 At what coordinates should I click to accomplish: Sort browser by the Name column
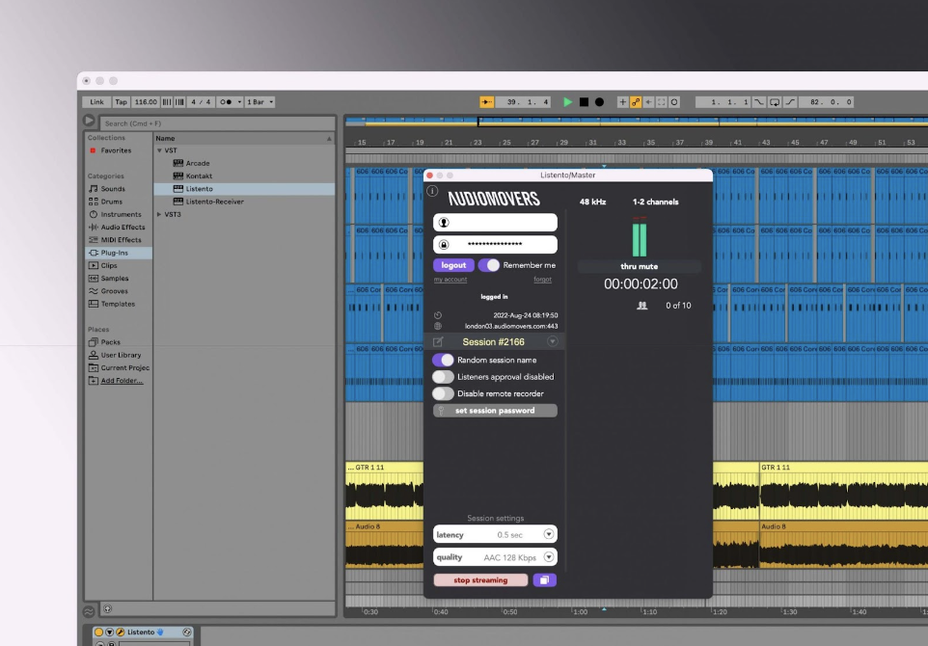coord(244,139)
